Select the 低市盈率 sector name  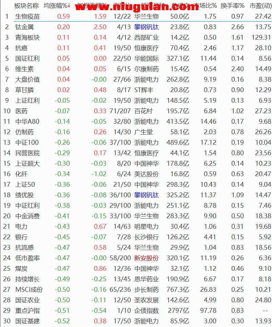click(x=27, y=258)
